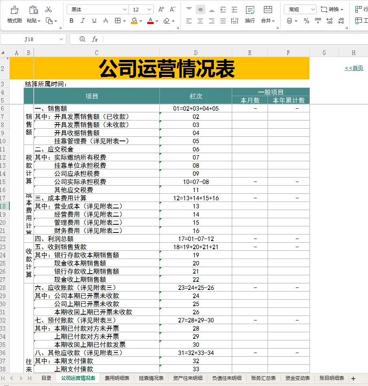This screenshot has width=368, height=386.
Task: Decrease indent icon
Action: click(223, 10)
